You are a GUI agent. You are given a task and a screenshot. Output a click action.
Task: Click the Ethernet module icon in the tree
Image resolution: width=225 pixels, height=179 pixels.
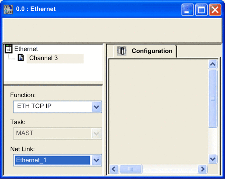[x=9, y=49]
